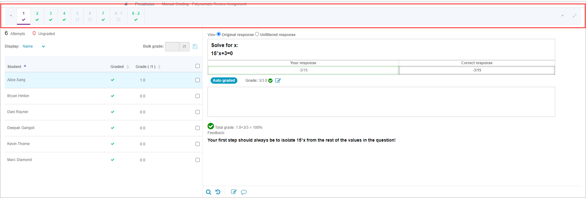Switch to question 7 tab
The height and width of the screenshot is (198, 586).
103,16
